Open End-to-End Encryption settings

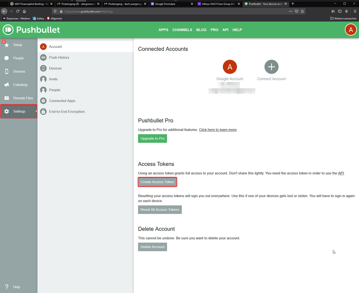(86, 112)
